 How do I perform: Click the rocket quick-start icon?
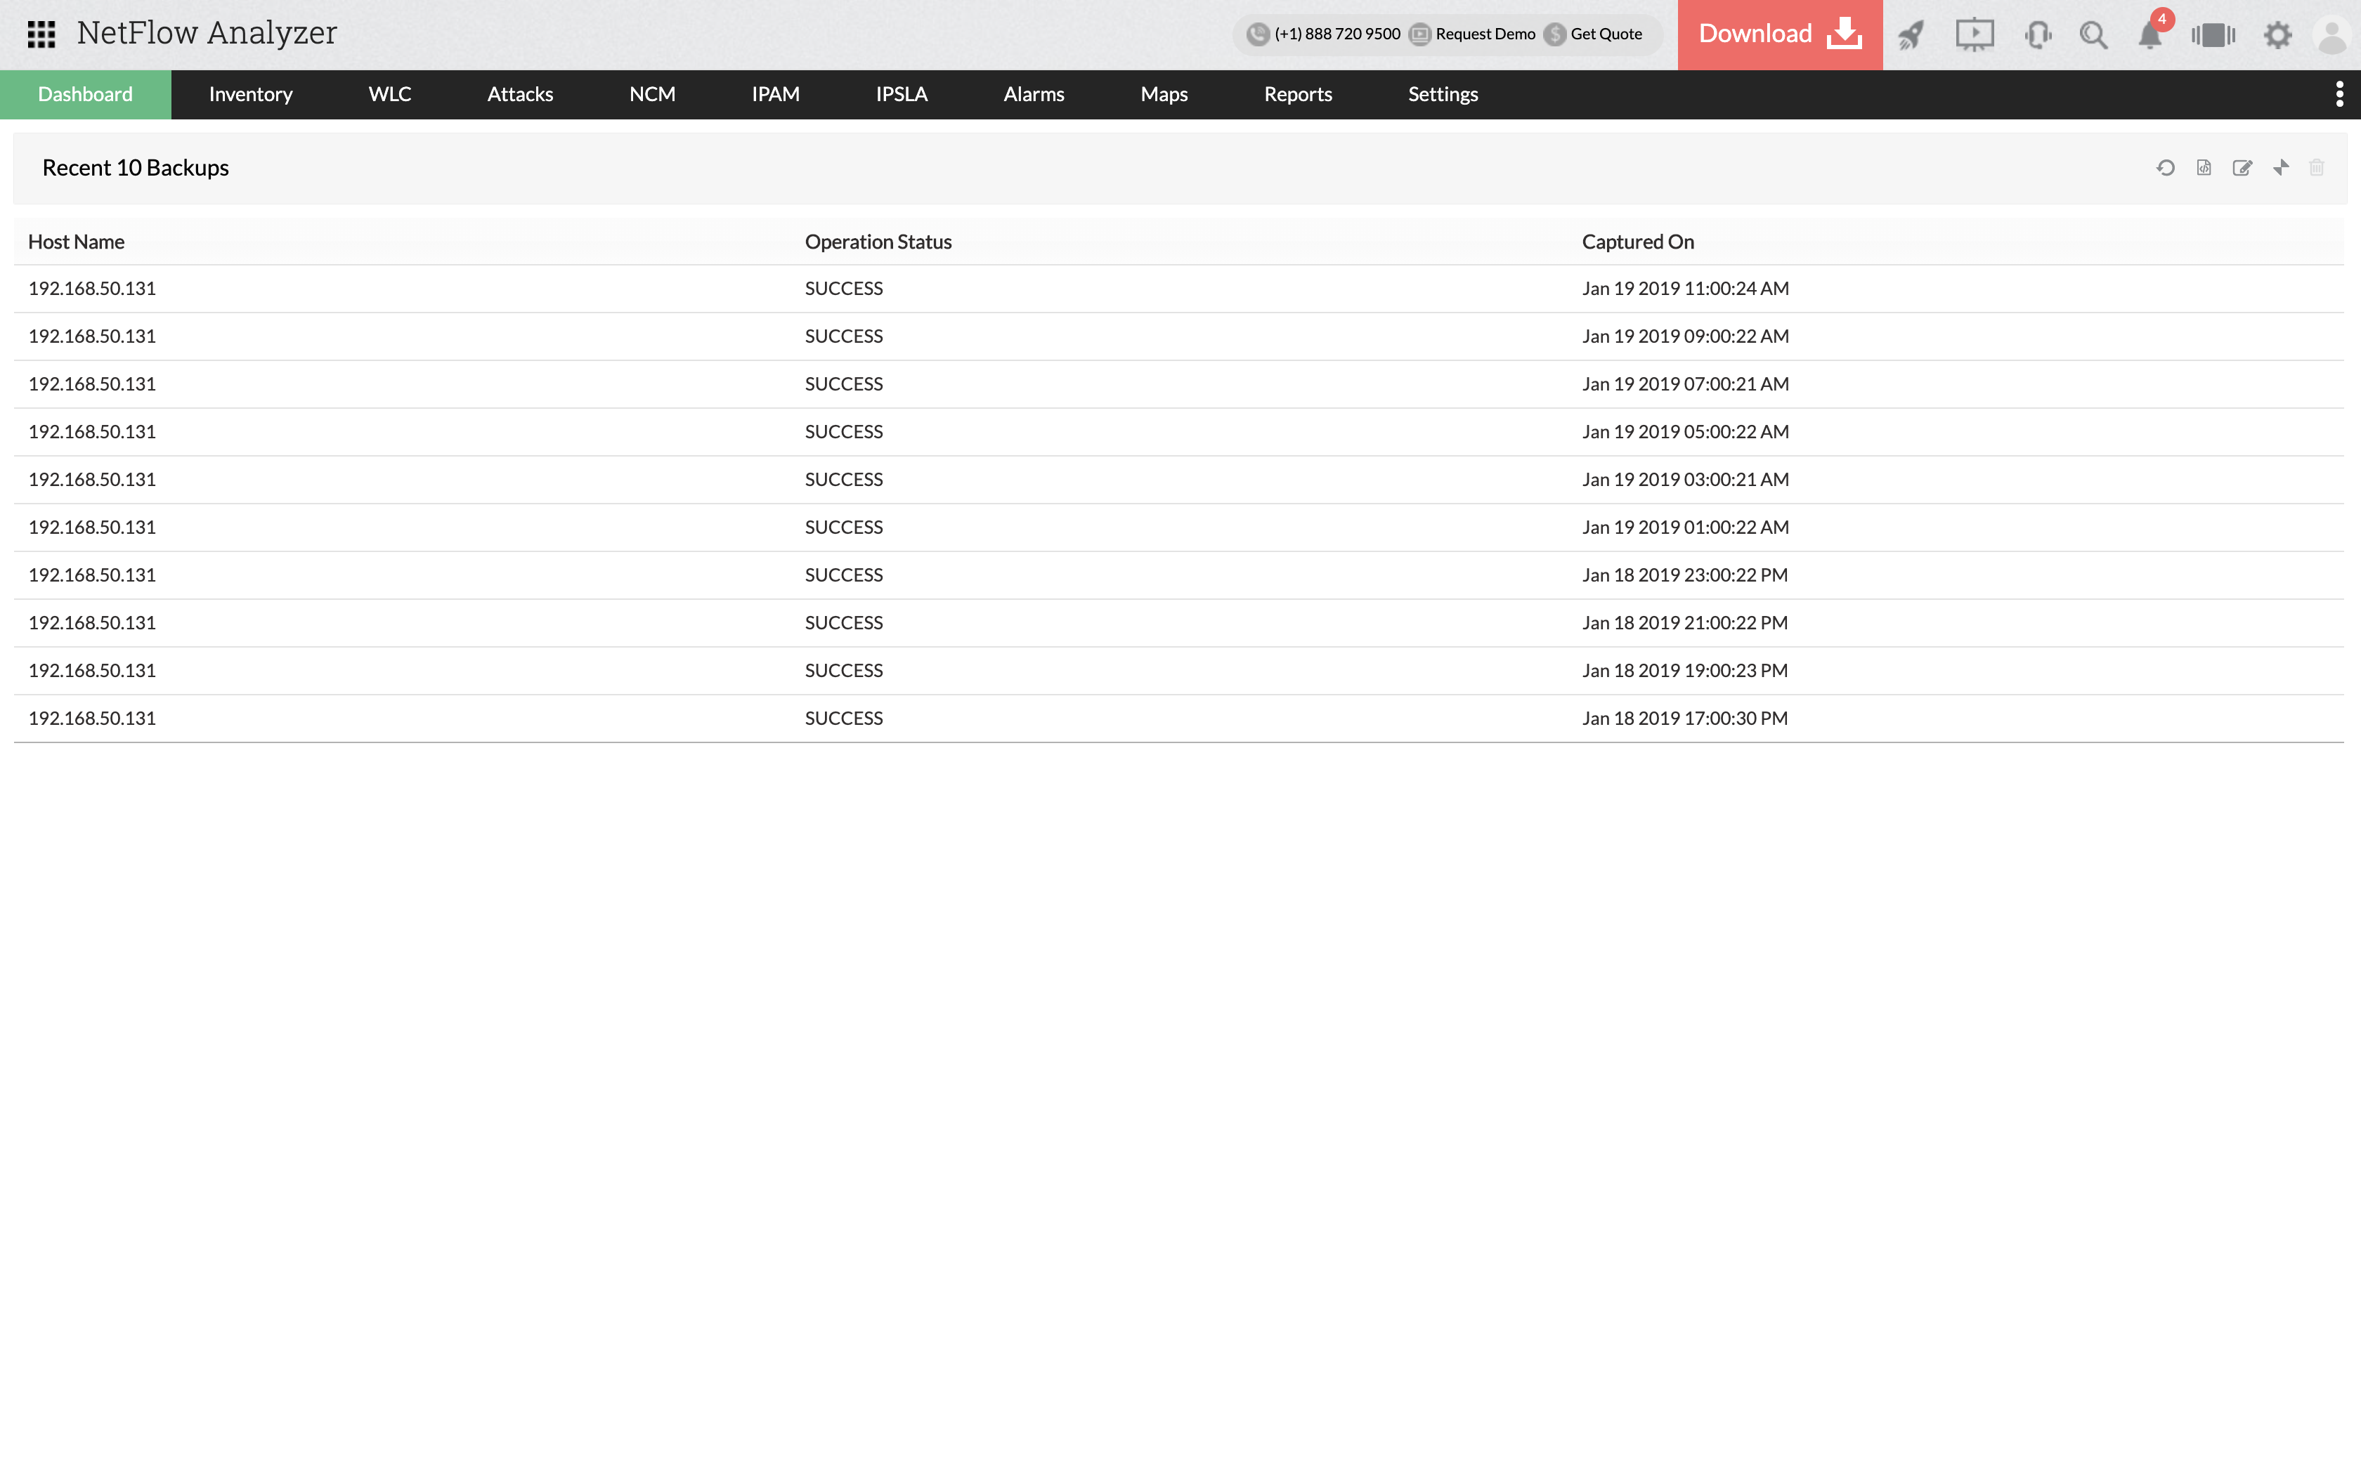click(x=1911, y=35)
